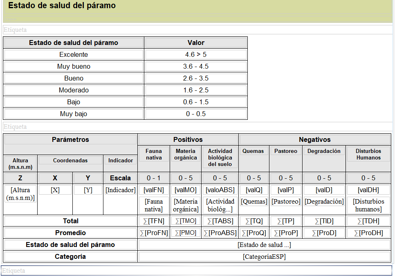The height and width of the screenshot is (276, 397).
Task: Click the Excelente row label
Action: [x=74, y=55]
